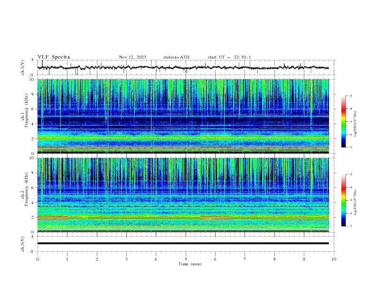Click the time axis tick label "5"
The height and width of the screenshot is (291, 376).
186,259
